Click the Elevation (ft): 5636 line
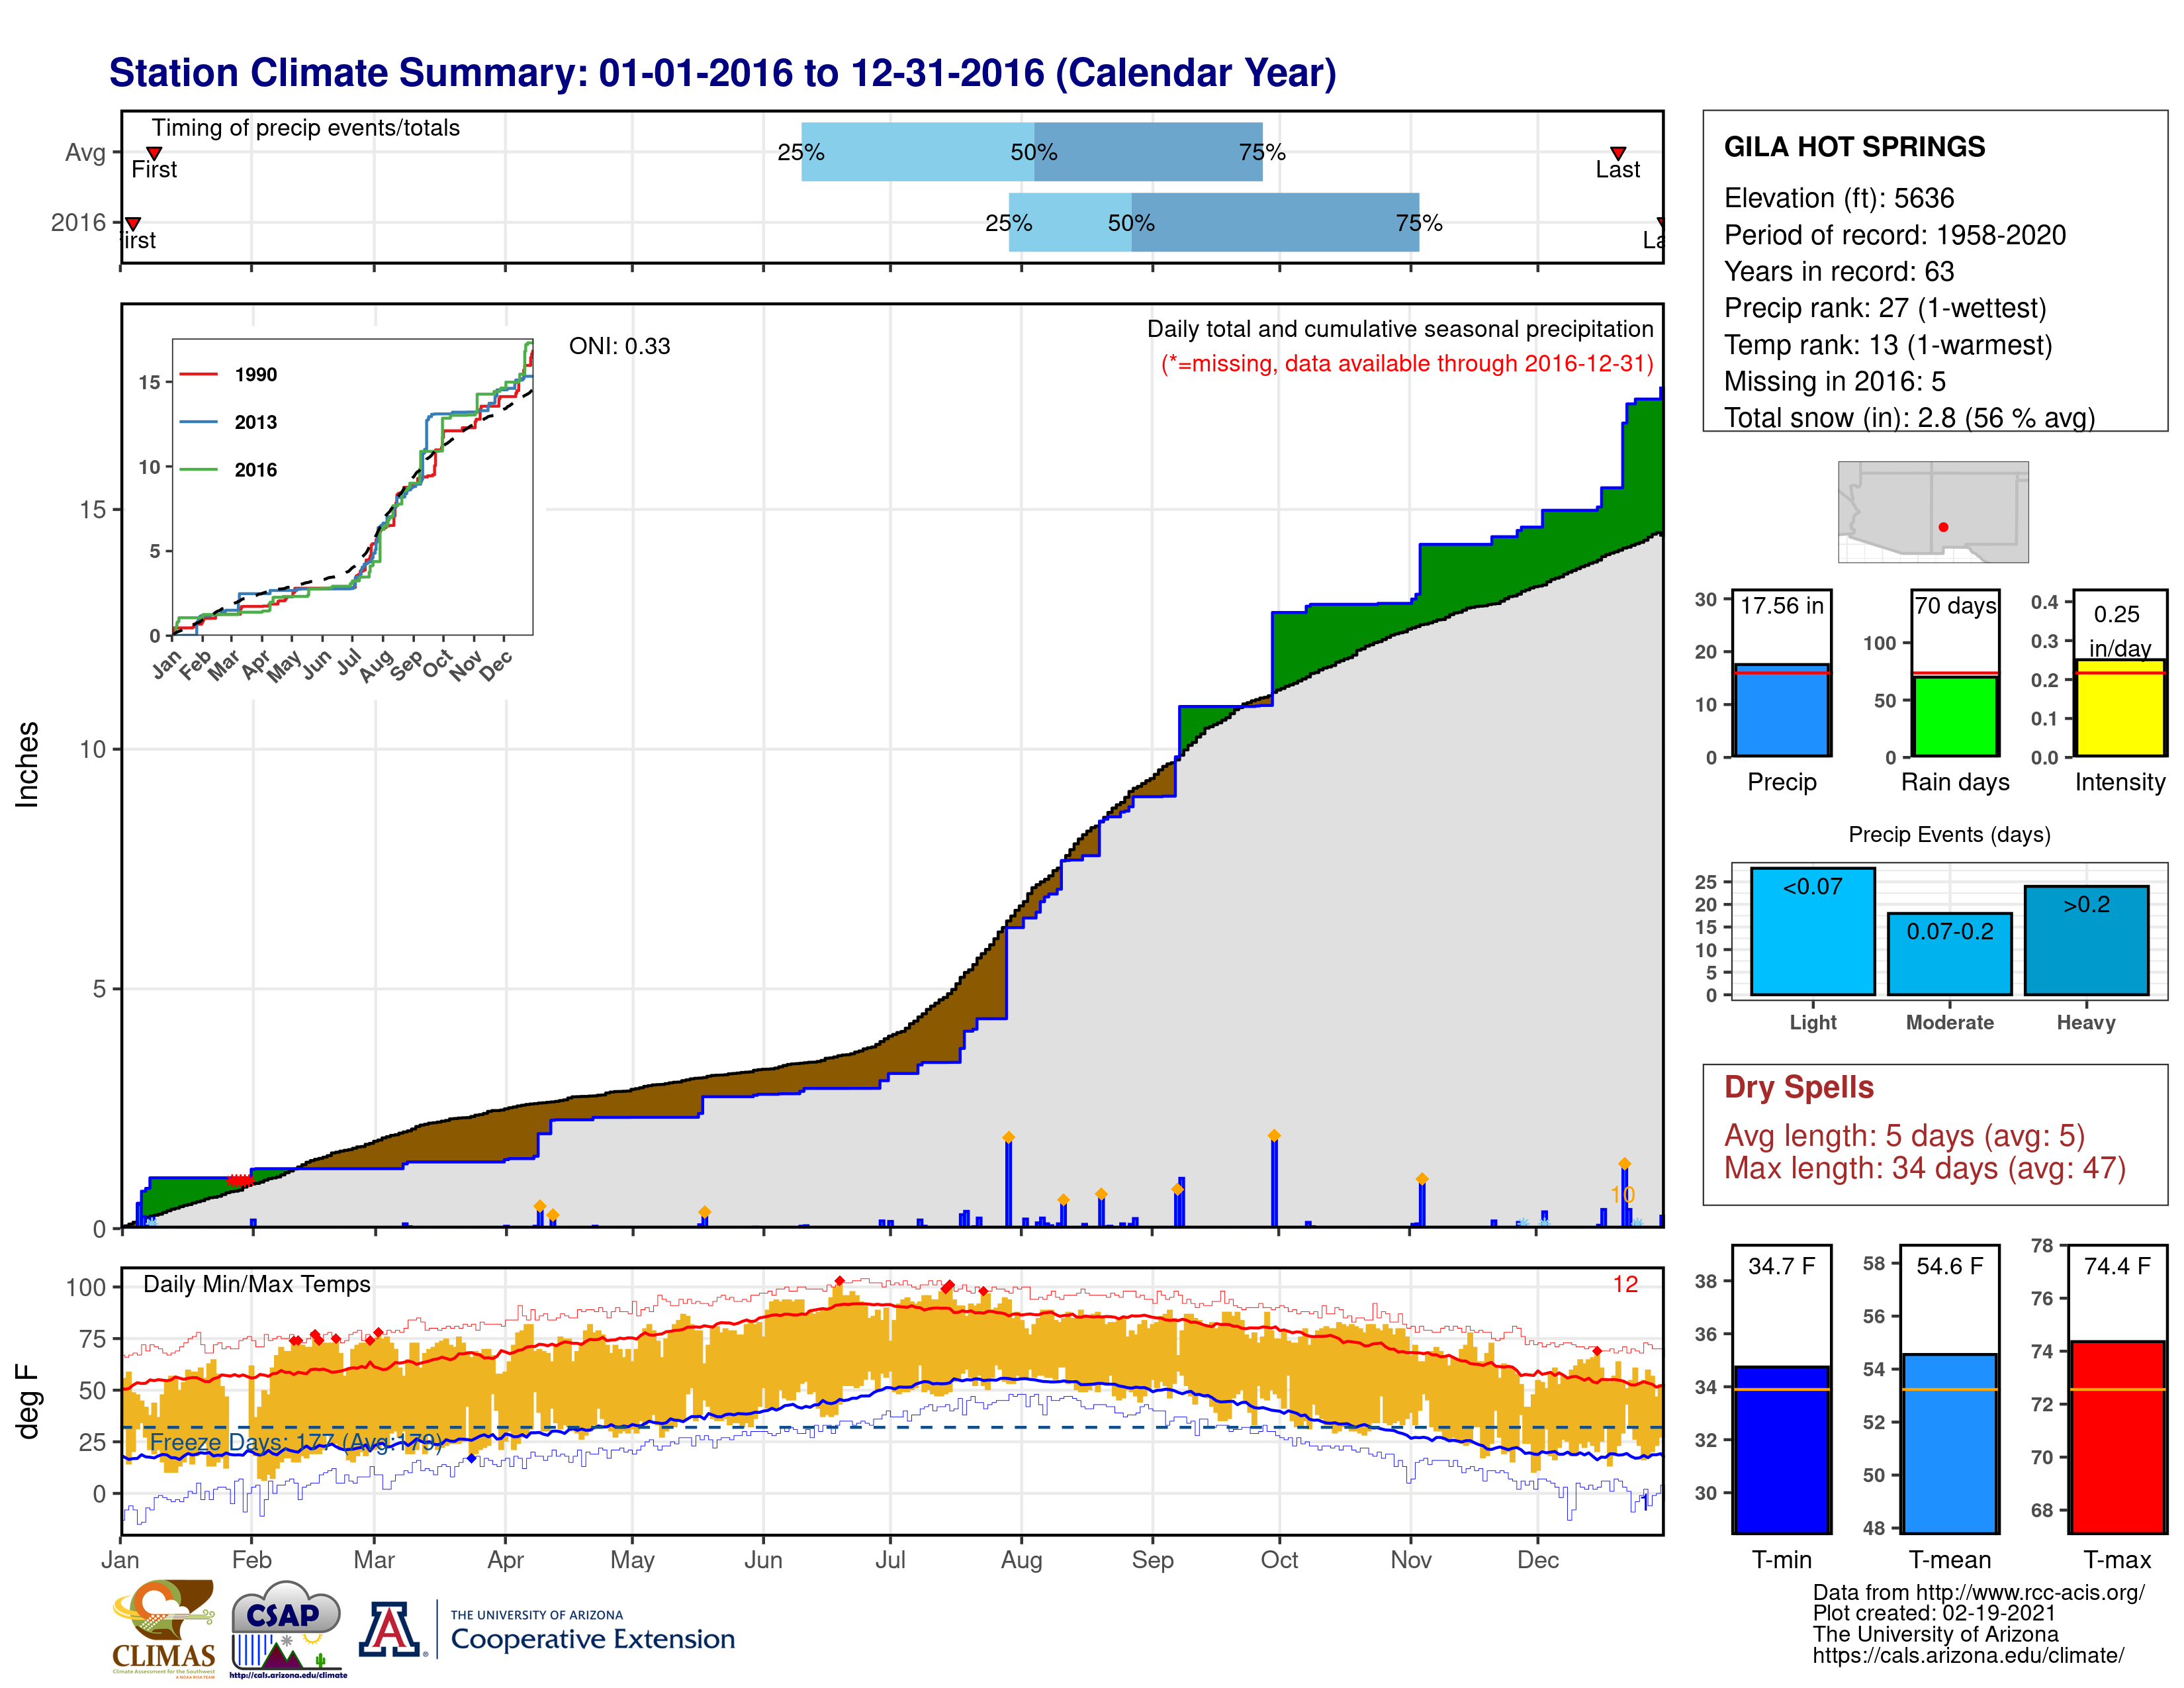 click(x=1838, y=198)
